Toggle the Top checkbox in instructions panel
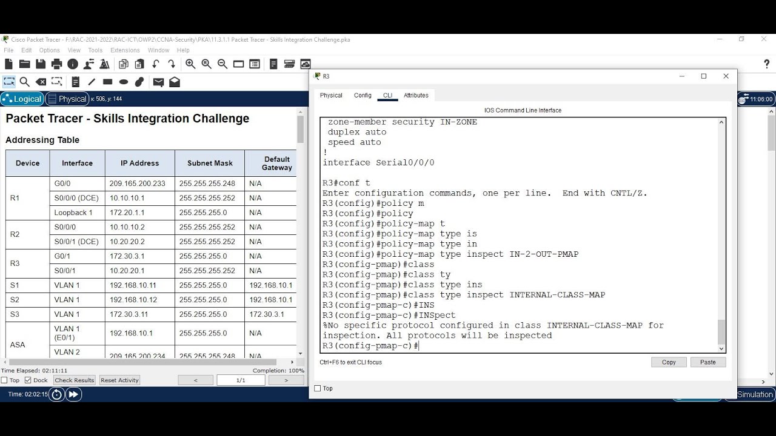Viewport: 776px width, 436px height. click(x=4, y=380)
